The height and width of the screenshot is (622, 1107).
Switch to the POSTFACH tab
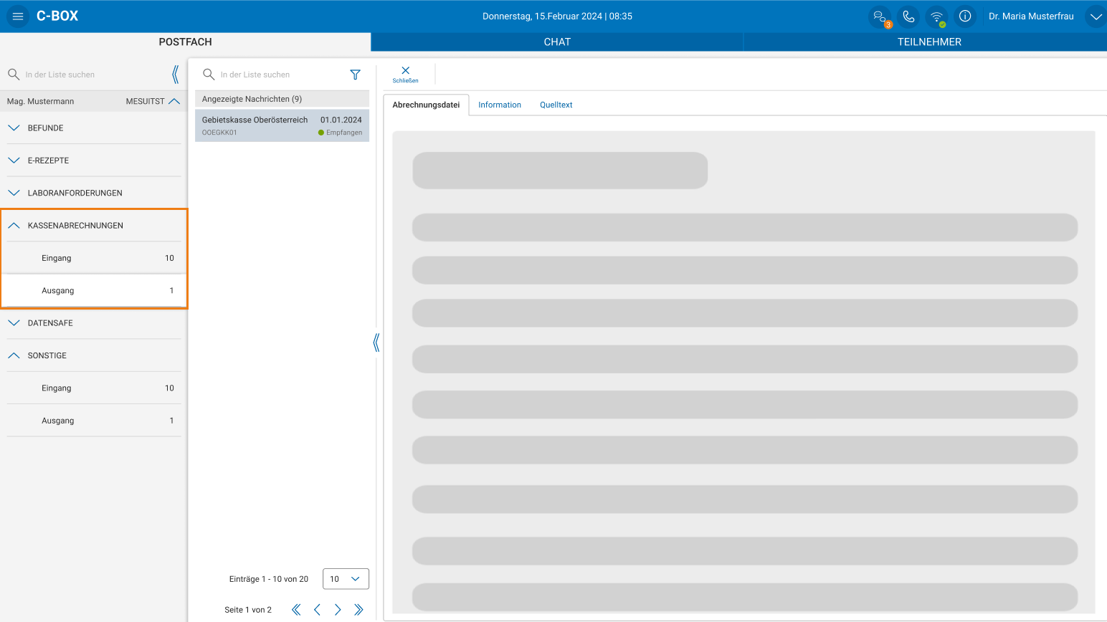coord(185,42)
